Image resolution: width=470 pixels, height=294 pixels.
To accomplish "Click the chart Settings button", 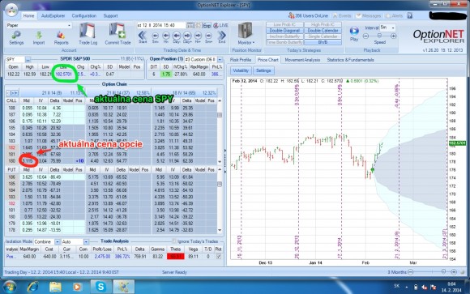I will click(263, 70).
